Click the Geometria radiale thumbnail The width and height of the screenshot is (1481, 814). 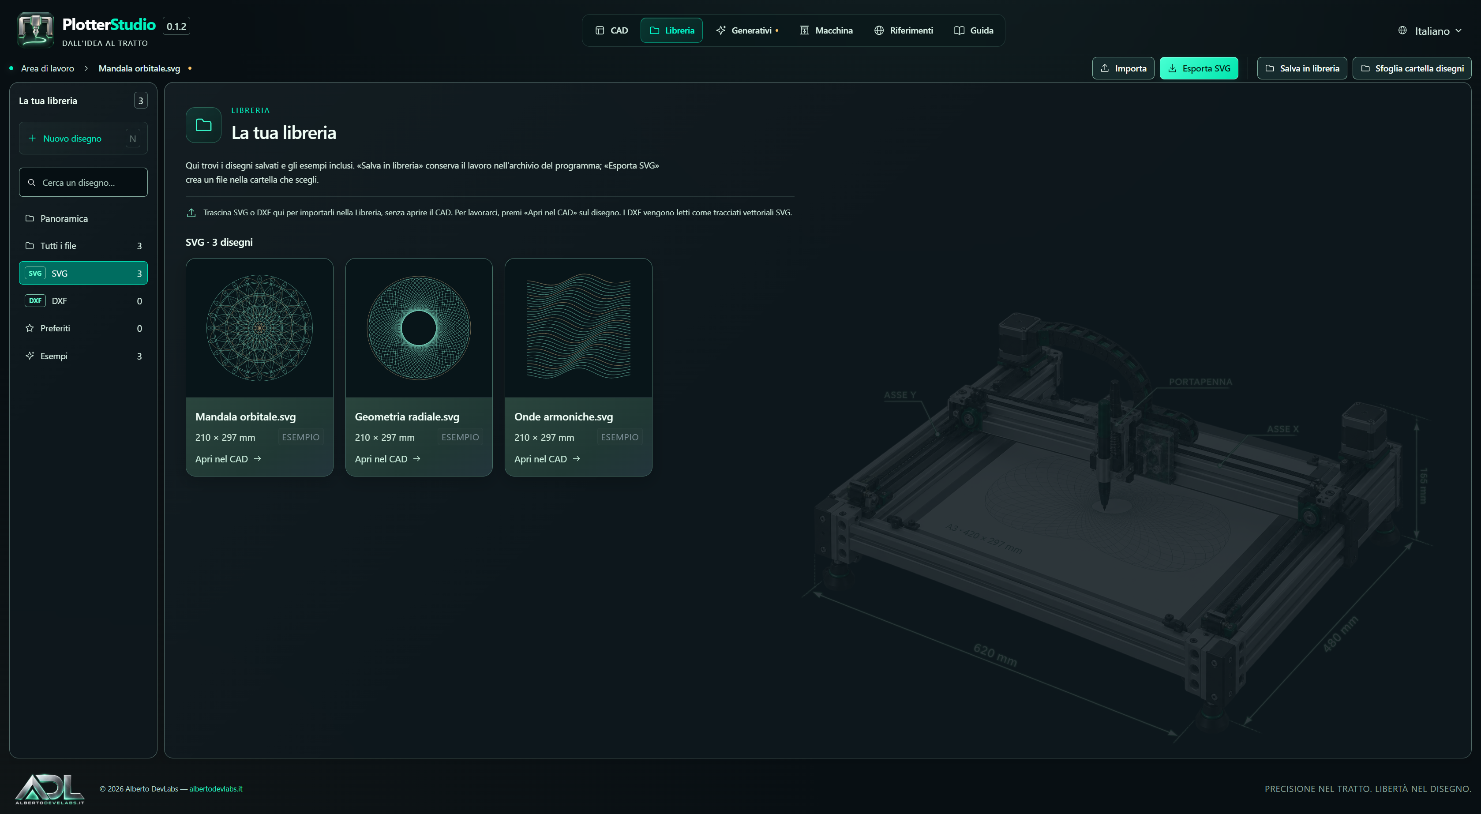click(419, 328)
